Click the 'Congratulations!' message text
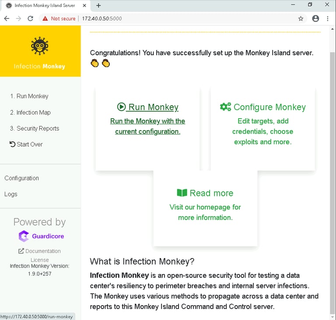This screenshot has height=320, width=336. [202, 53]
